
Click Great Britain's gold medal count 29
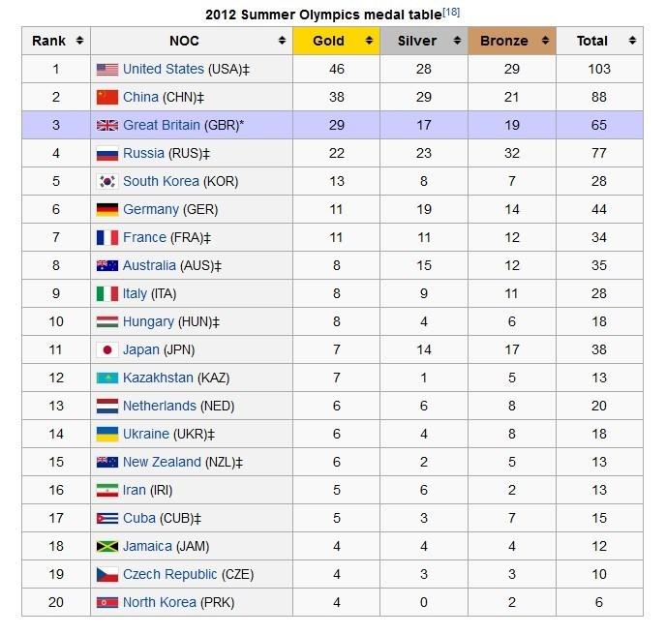coord(336,126)
